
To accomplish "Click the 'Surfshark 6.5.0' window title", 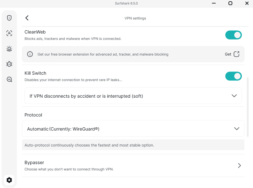I will click(x=126, y=4).
